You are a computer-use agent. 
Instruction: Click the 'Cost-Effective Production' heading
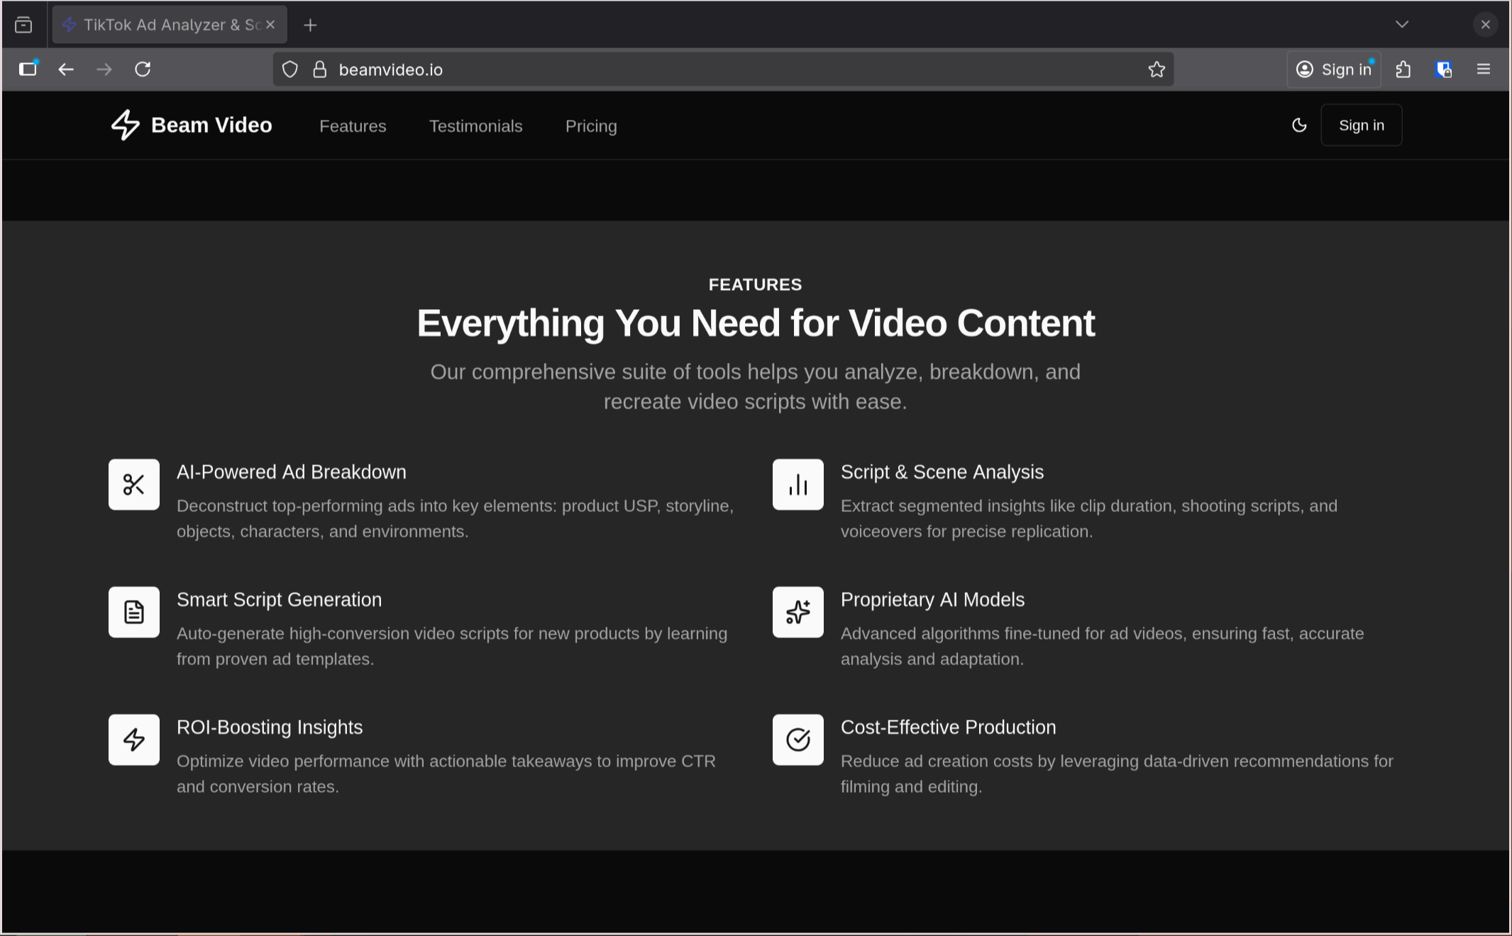(x=949, y=728)
